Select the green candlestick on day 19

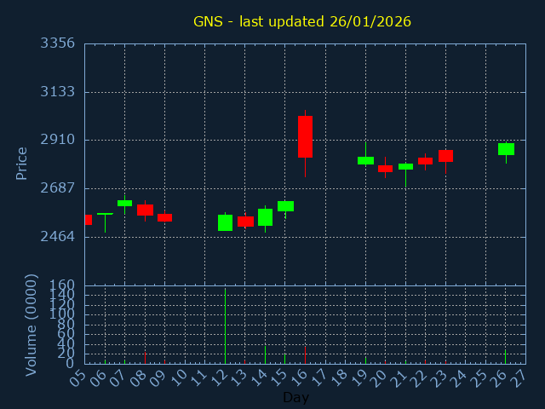tap(365, 160)
